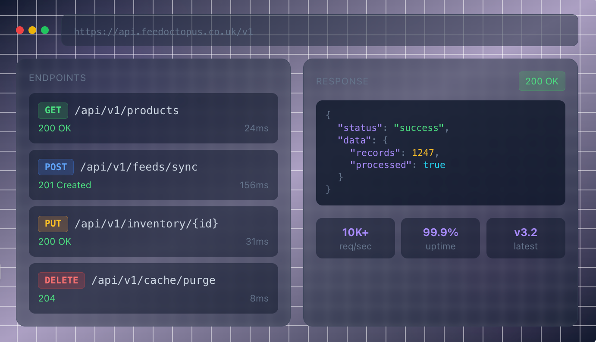Screen dimensions: 596x342
Task: Click the green maximize window dot
Action: tap(45, 30)
